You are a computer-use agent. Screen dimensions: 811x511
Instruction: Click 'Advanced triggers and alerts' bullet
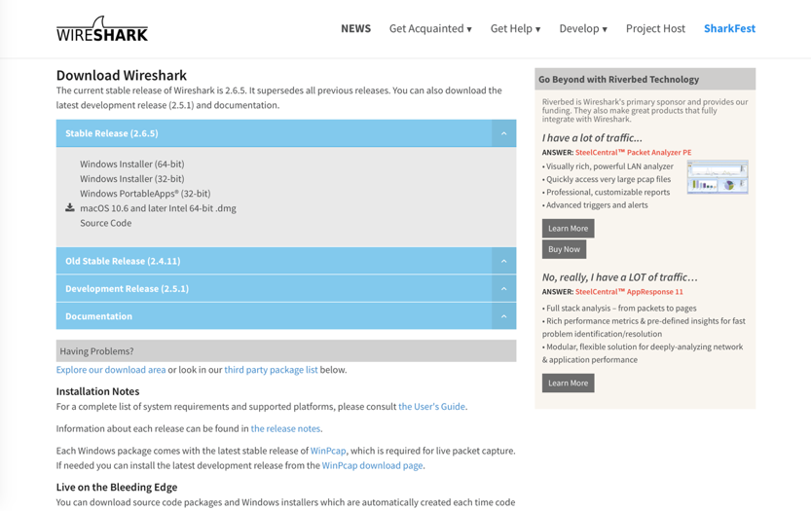pyautogui.click(x=595, y=205)
